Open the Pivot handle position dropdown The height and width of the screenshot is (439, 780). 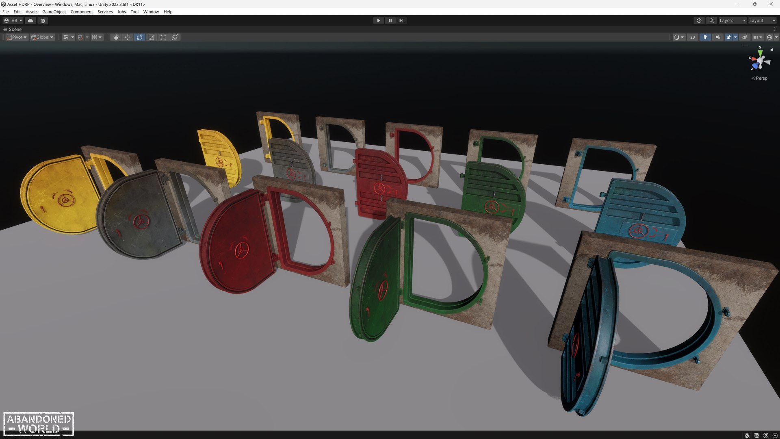[17, 37]
